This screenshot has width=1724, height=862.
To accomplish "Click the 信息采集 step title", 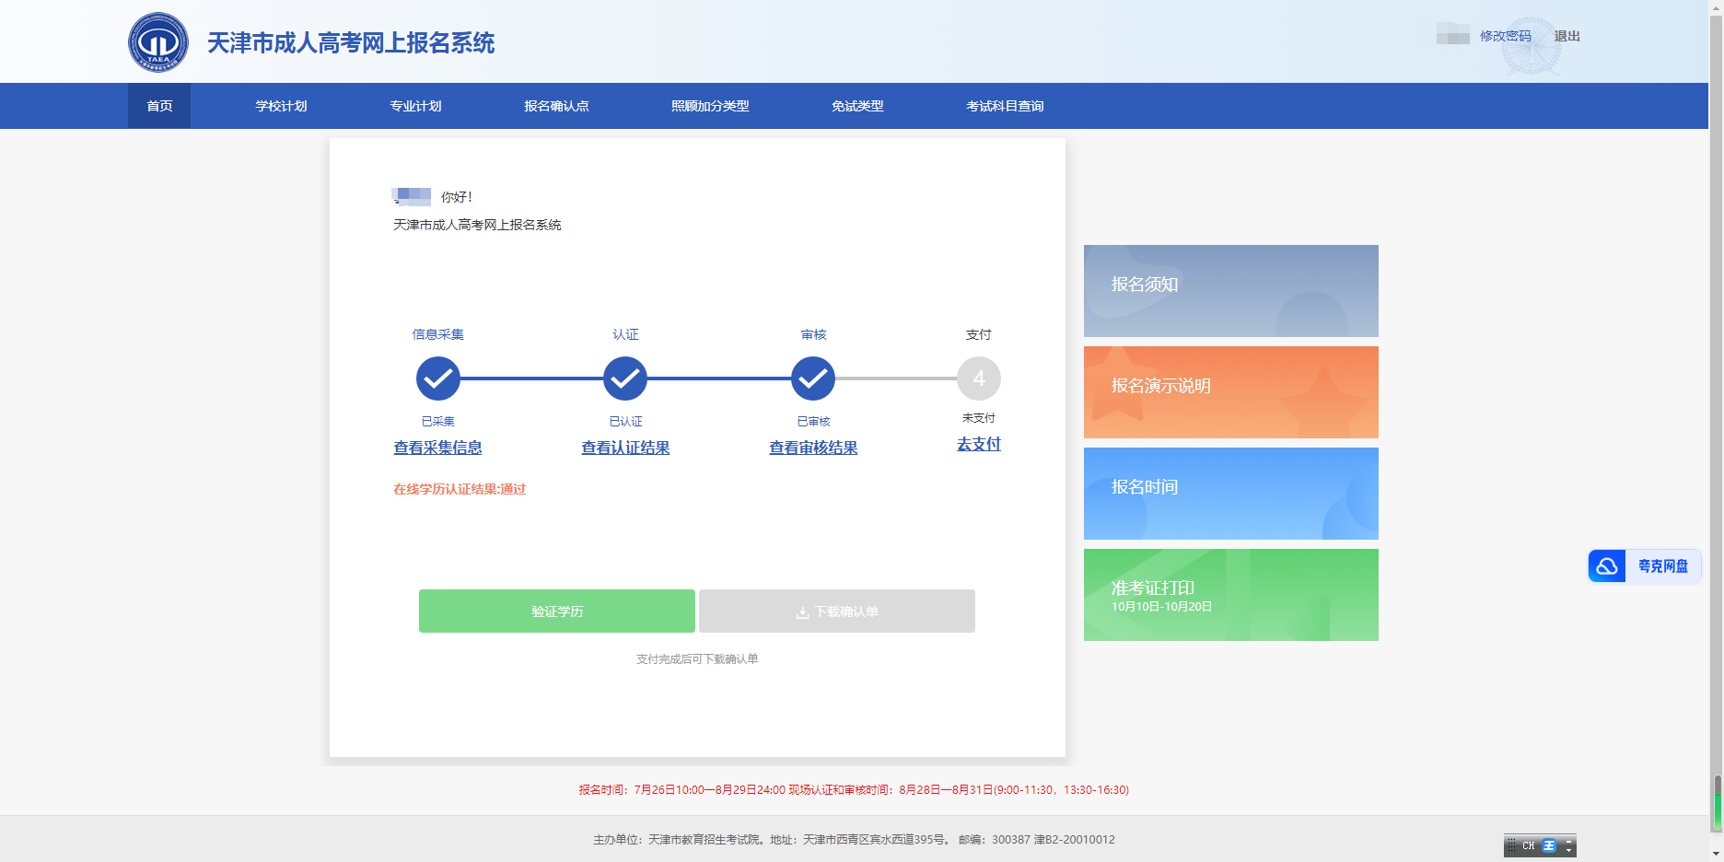I will point(438,334).
